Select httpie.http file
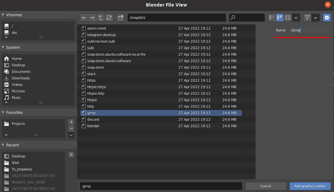Screen dimensions: 334x192 coord(161,93)
